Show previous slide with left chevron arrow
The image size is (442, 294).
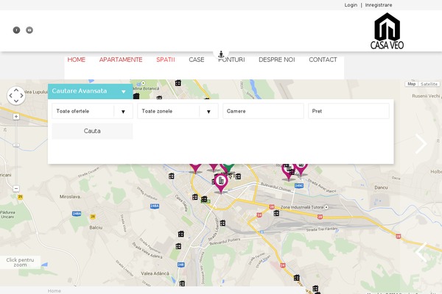click(421, 252)
